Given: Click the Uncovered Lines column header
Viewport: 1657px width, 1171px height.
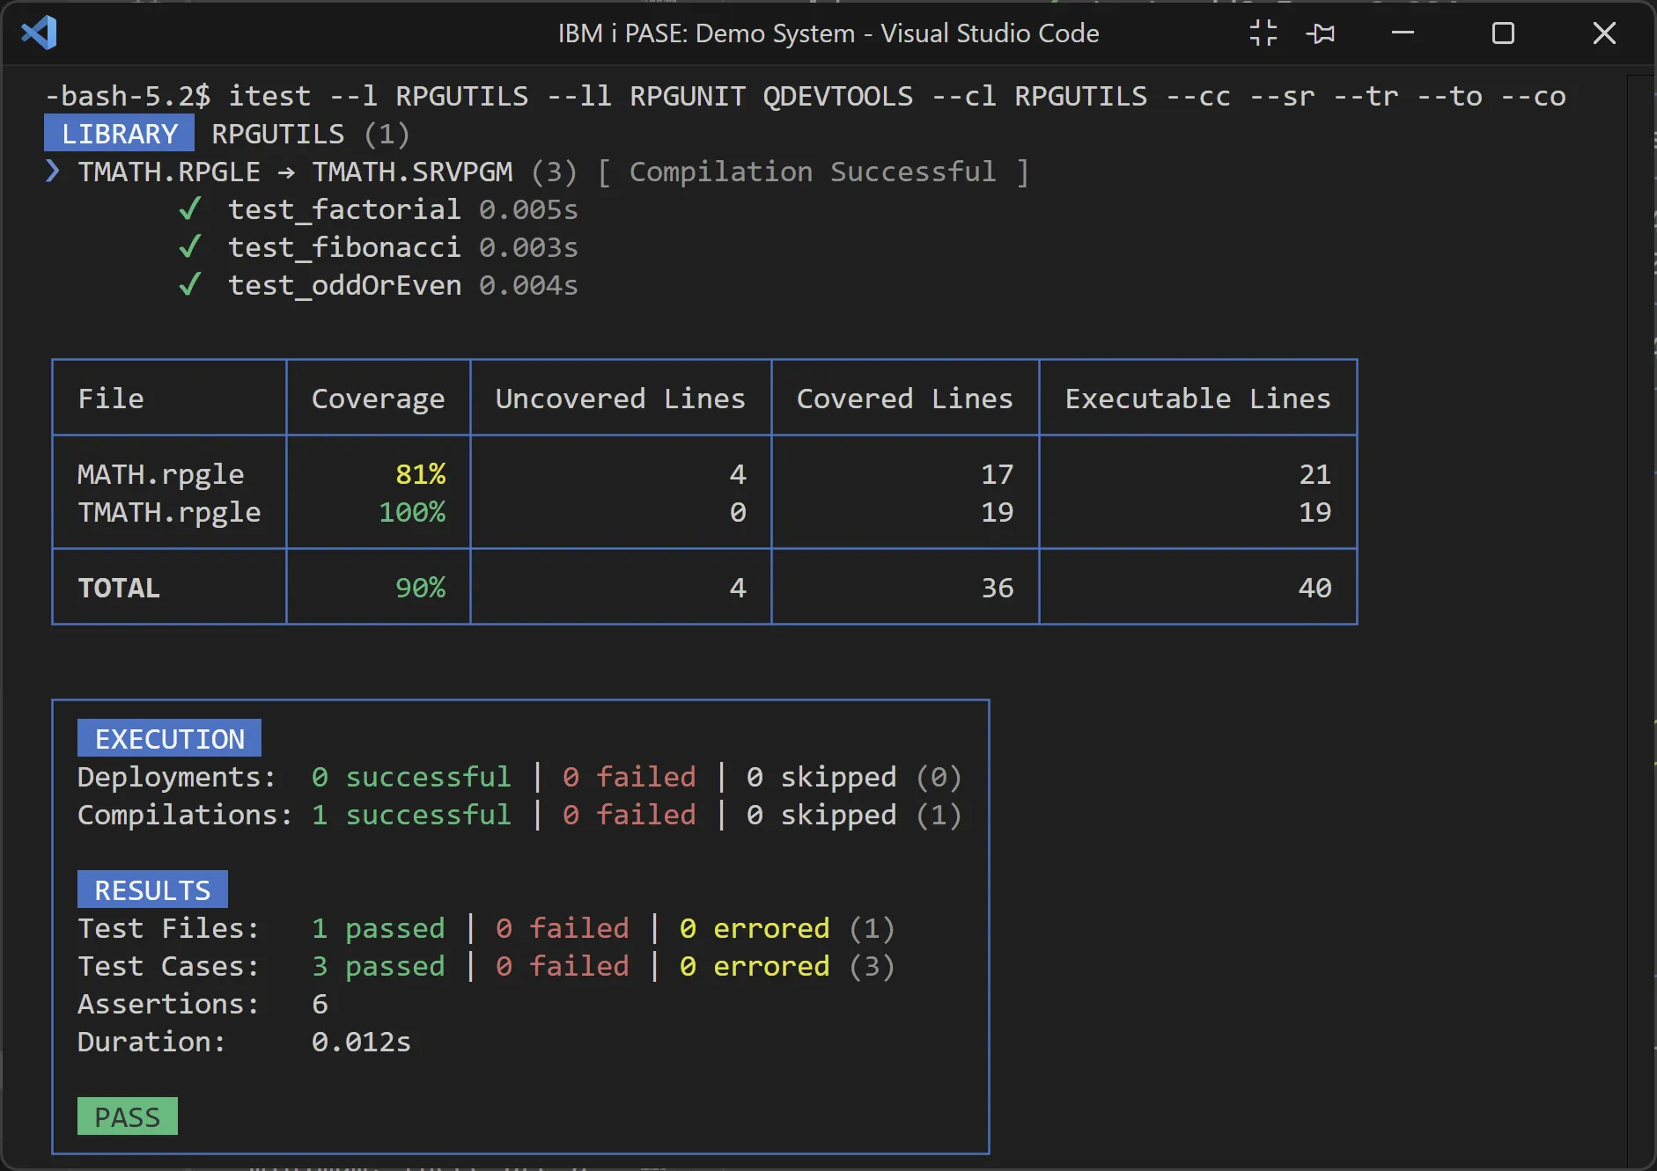Looking at the screenshot, I should [621, 399].
